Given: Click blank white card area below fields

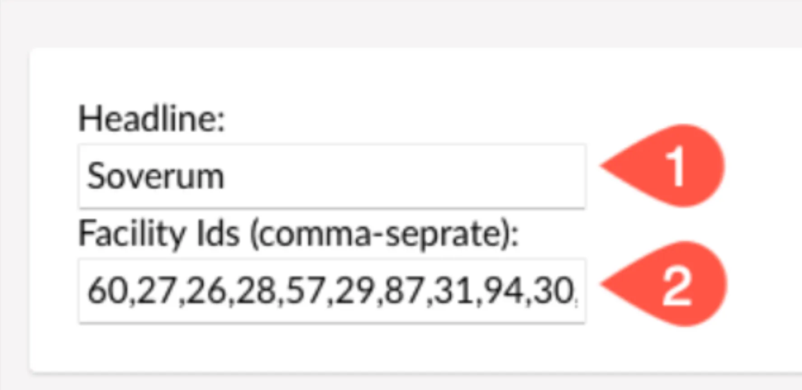Looking at the screenshot, I should 332,348.
